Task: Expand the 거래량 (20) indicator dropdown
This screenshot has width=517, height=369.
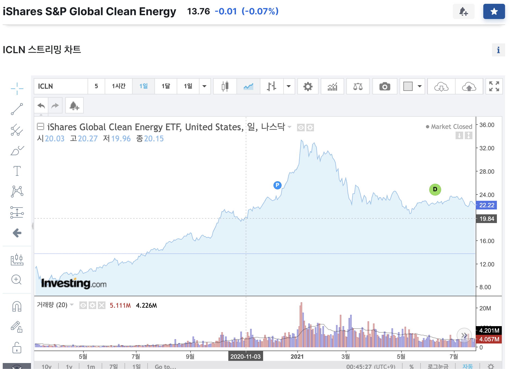Action: click(72, 305)
